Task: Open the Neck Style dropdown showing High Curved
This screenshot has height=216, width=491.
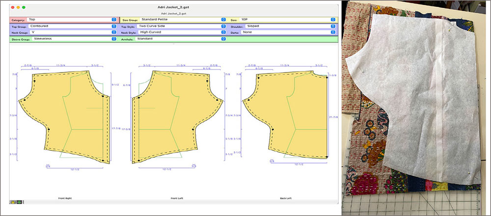Action: [x=181, y=32]
